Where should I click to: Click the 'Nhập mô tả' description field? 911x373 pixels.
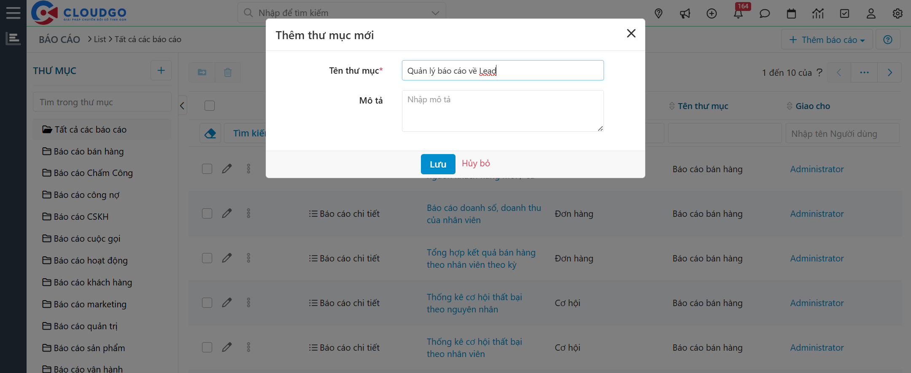[x=502, y=111]
